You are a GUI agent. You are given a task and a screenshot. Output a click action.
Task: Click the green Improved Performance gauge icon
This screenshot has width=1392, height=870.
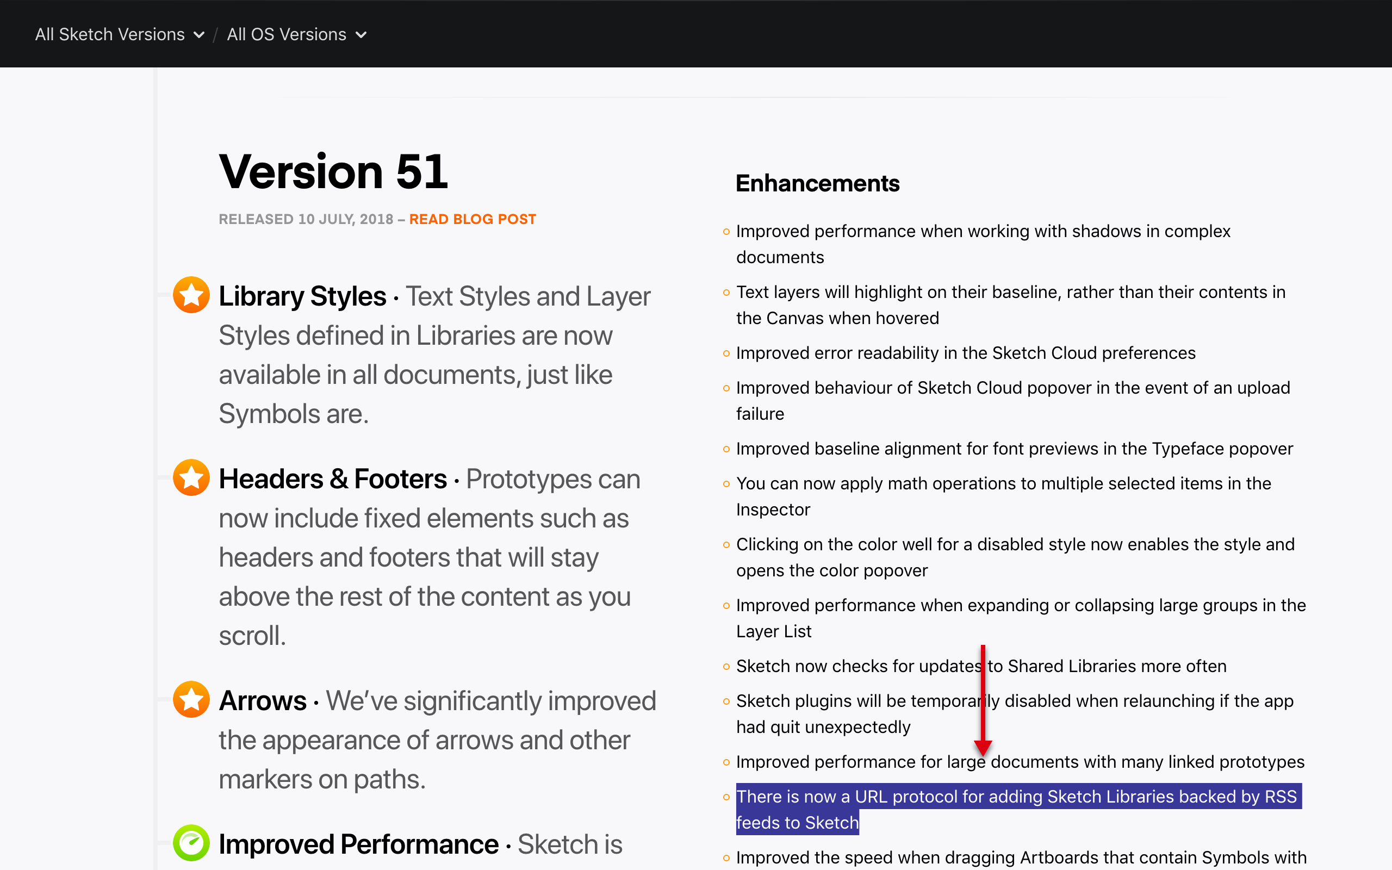point(191,843)
